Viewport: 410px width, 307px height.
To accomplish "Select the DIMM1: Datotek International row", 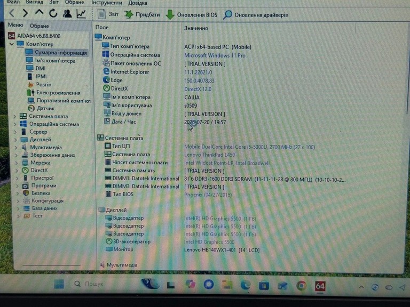I will pos(225,179).
